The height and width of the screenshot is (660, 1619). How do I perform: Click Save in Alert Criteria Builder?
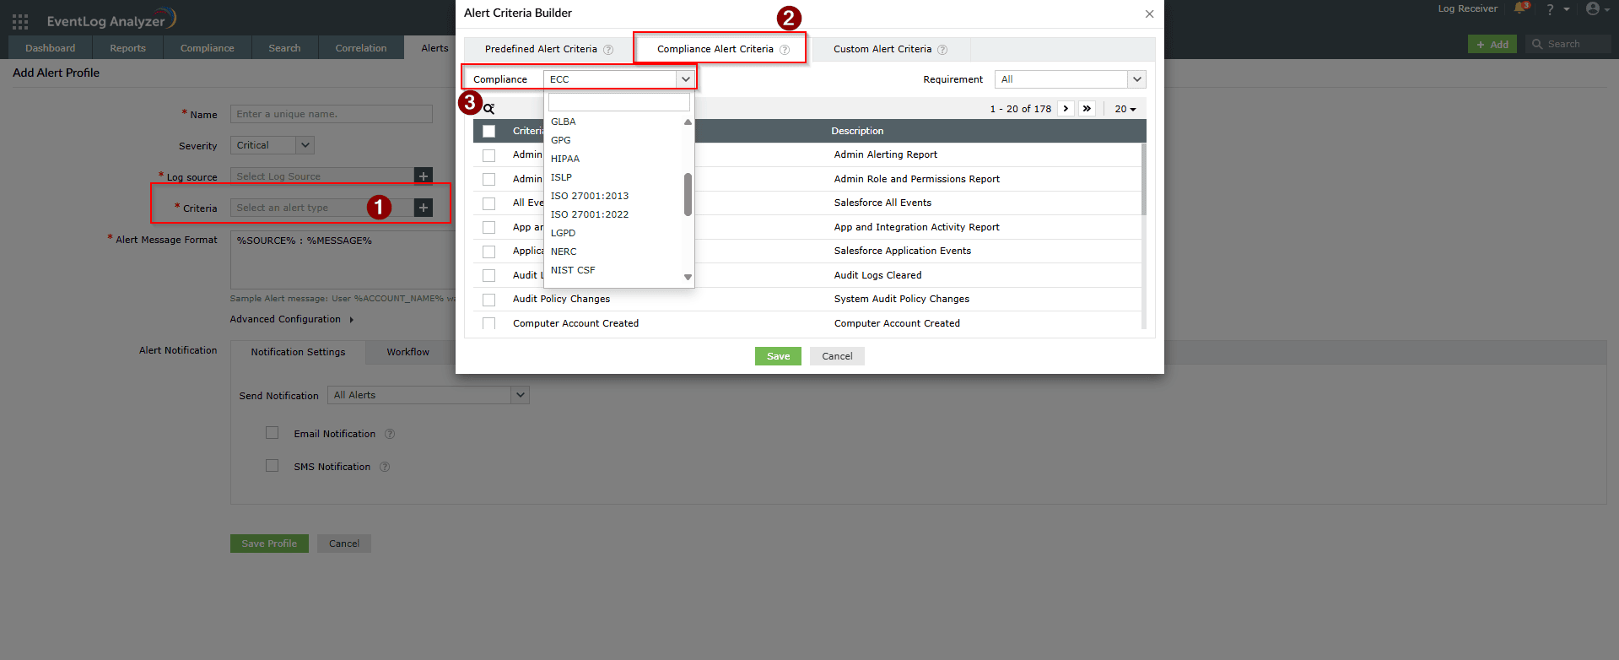(x=778, y=356)
